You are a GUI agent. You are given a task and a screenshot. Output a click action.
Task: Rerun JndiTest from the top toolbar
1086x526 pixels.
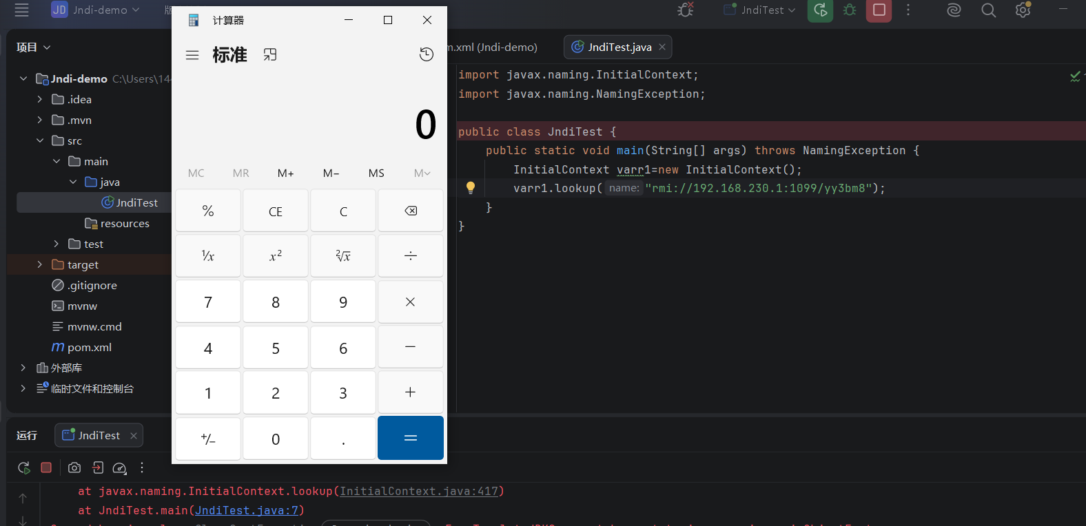[820, 10]
